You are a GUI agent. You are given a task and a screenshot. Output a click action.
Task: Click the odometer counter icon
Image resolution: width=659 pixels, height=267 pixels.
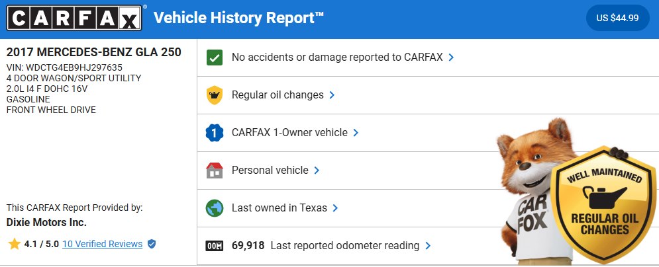tap(215, 246)
